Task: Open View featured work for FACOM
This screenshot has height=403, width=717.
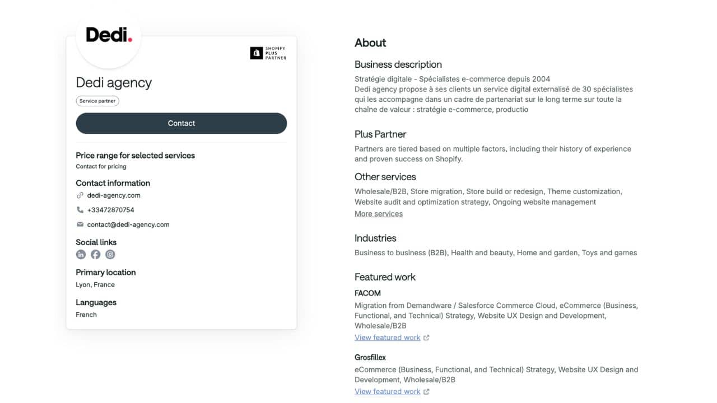Action: [387, 338]
